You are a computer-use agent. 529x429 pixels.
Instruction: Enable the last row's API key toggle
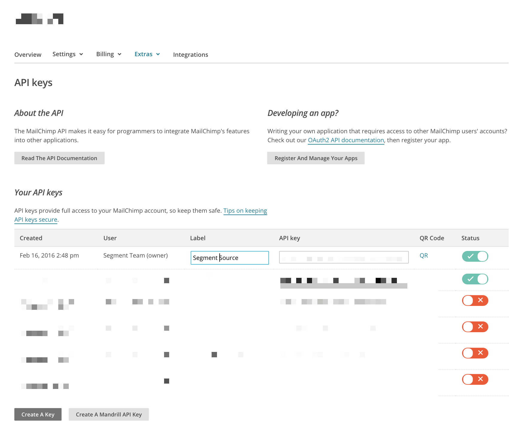(x=475, y=379)
